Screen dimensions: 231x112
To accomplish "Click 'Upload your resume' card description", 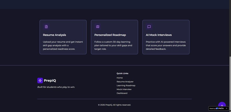I will click(63, 45).
